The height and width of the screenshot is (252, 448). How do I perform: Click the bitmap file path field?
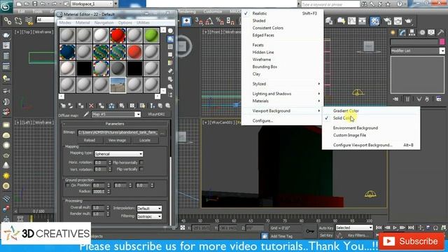(118, 132)
